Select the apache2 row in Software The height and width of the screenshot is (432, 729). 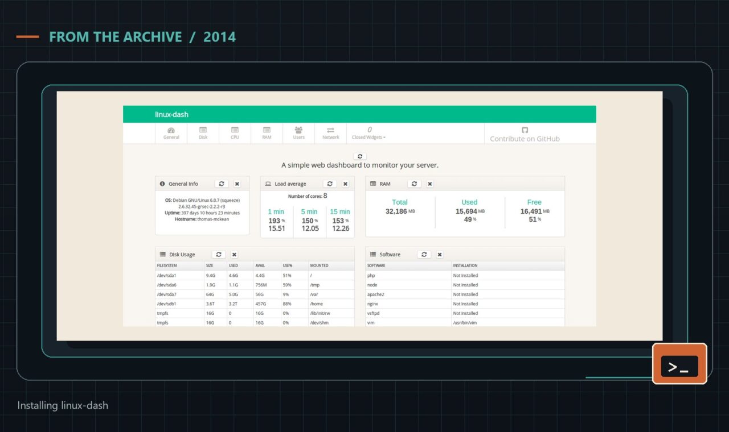pos(465,294)
